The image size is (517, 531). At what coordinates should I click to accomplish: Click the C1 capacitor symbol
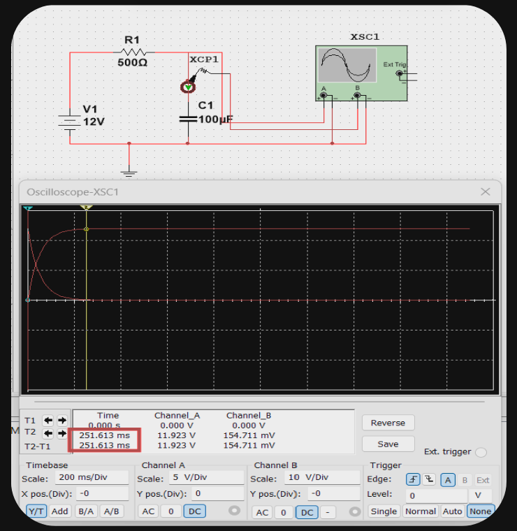(x=187, y=119)
